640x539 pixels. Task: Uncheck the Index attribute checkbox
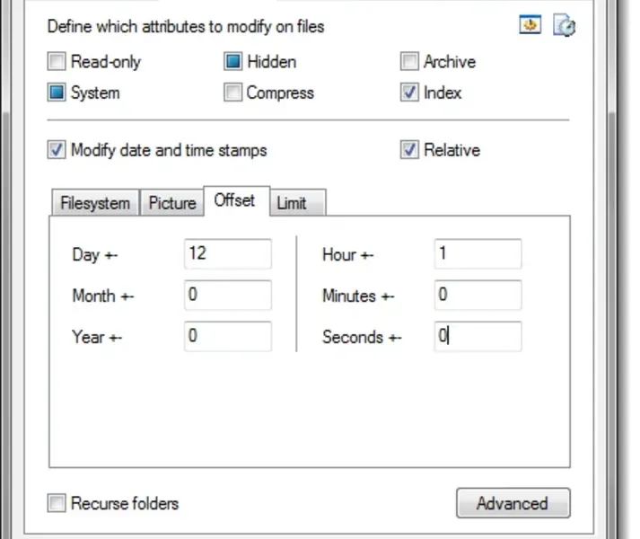[409, 93]
